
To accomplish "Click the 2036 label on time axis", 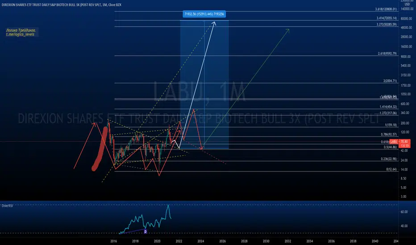I will click(x=331, y=241).
